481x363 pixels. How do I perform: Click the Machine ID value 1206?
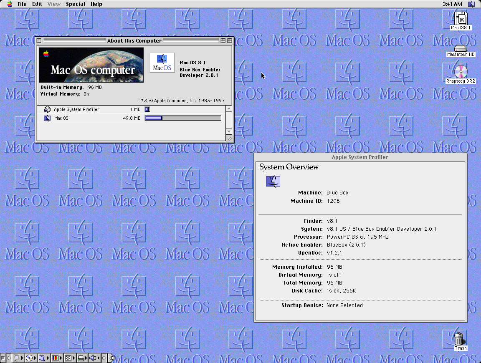(x=333, y=201)
